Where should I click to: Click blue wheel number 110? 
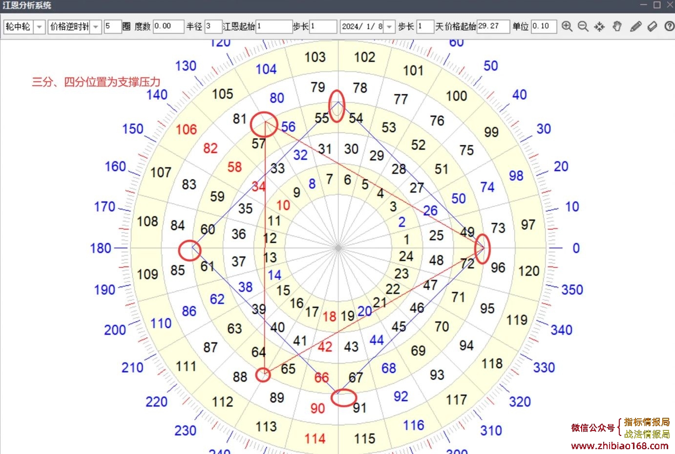coord(161,324)
